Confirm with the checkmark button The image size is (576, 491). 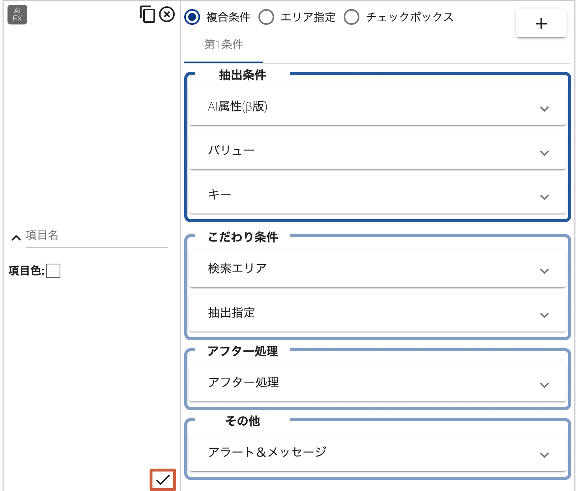coord(163,480)
